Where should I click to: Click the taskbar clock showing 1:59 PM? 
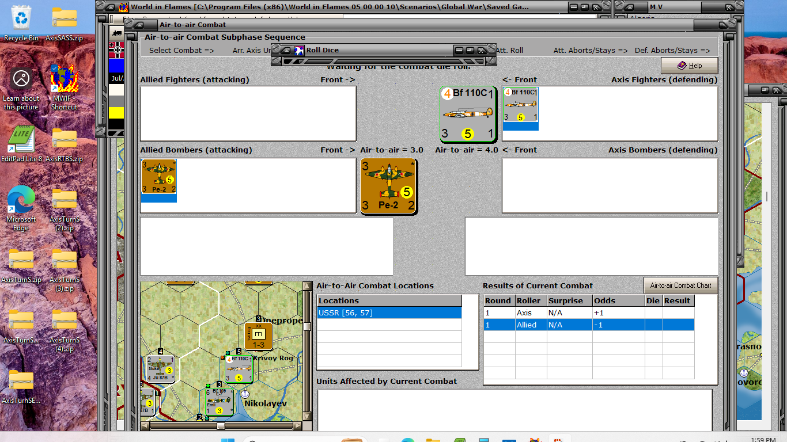(763, 440)
